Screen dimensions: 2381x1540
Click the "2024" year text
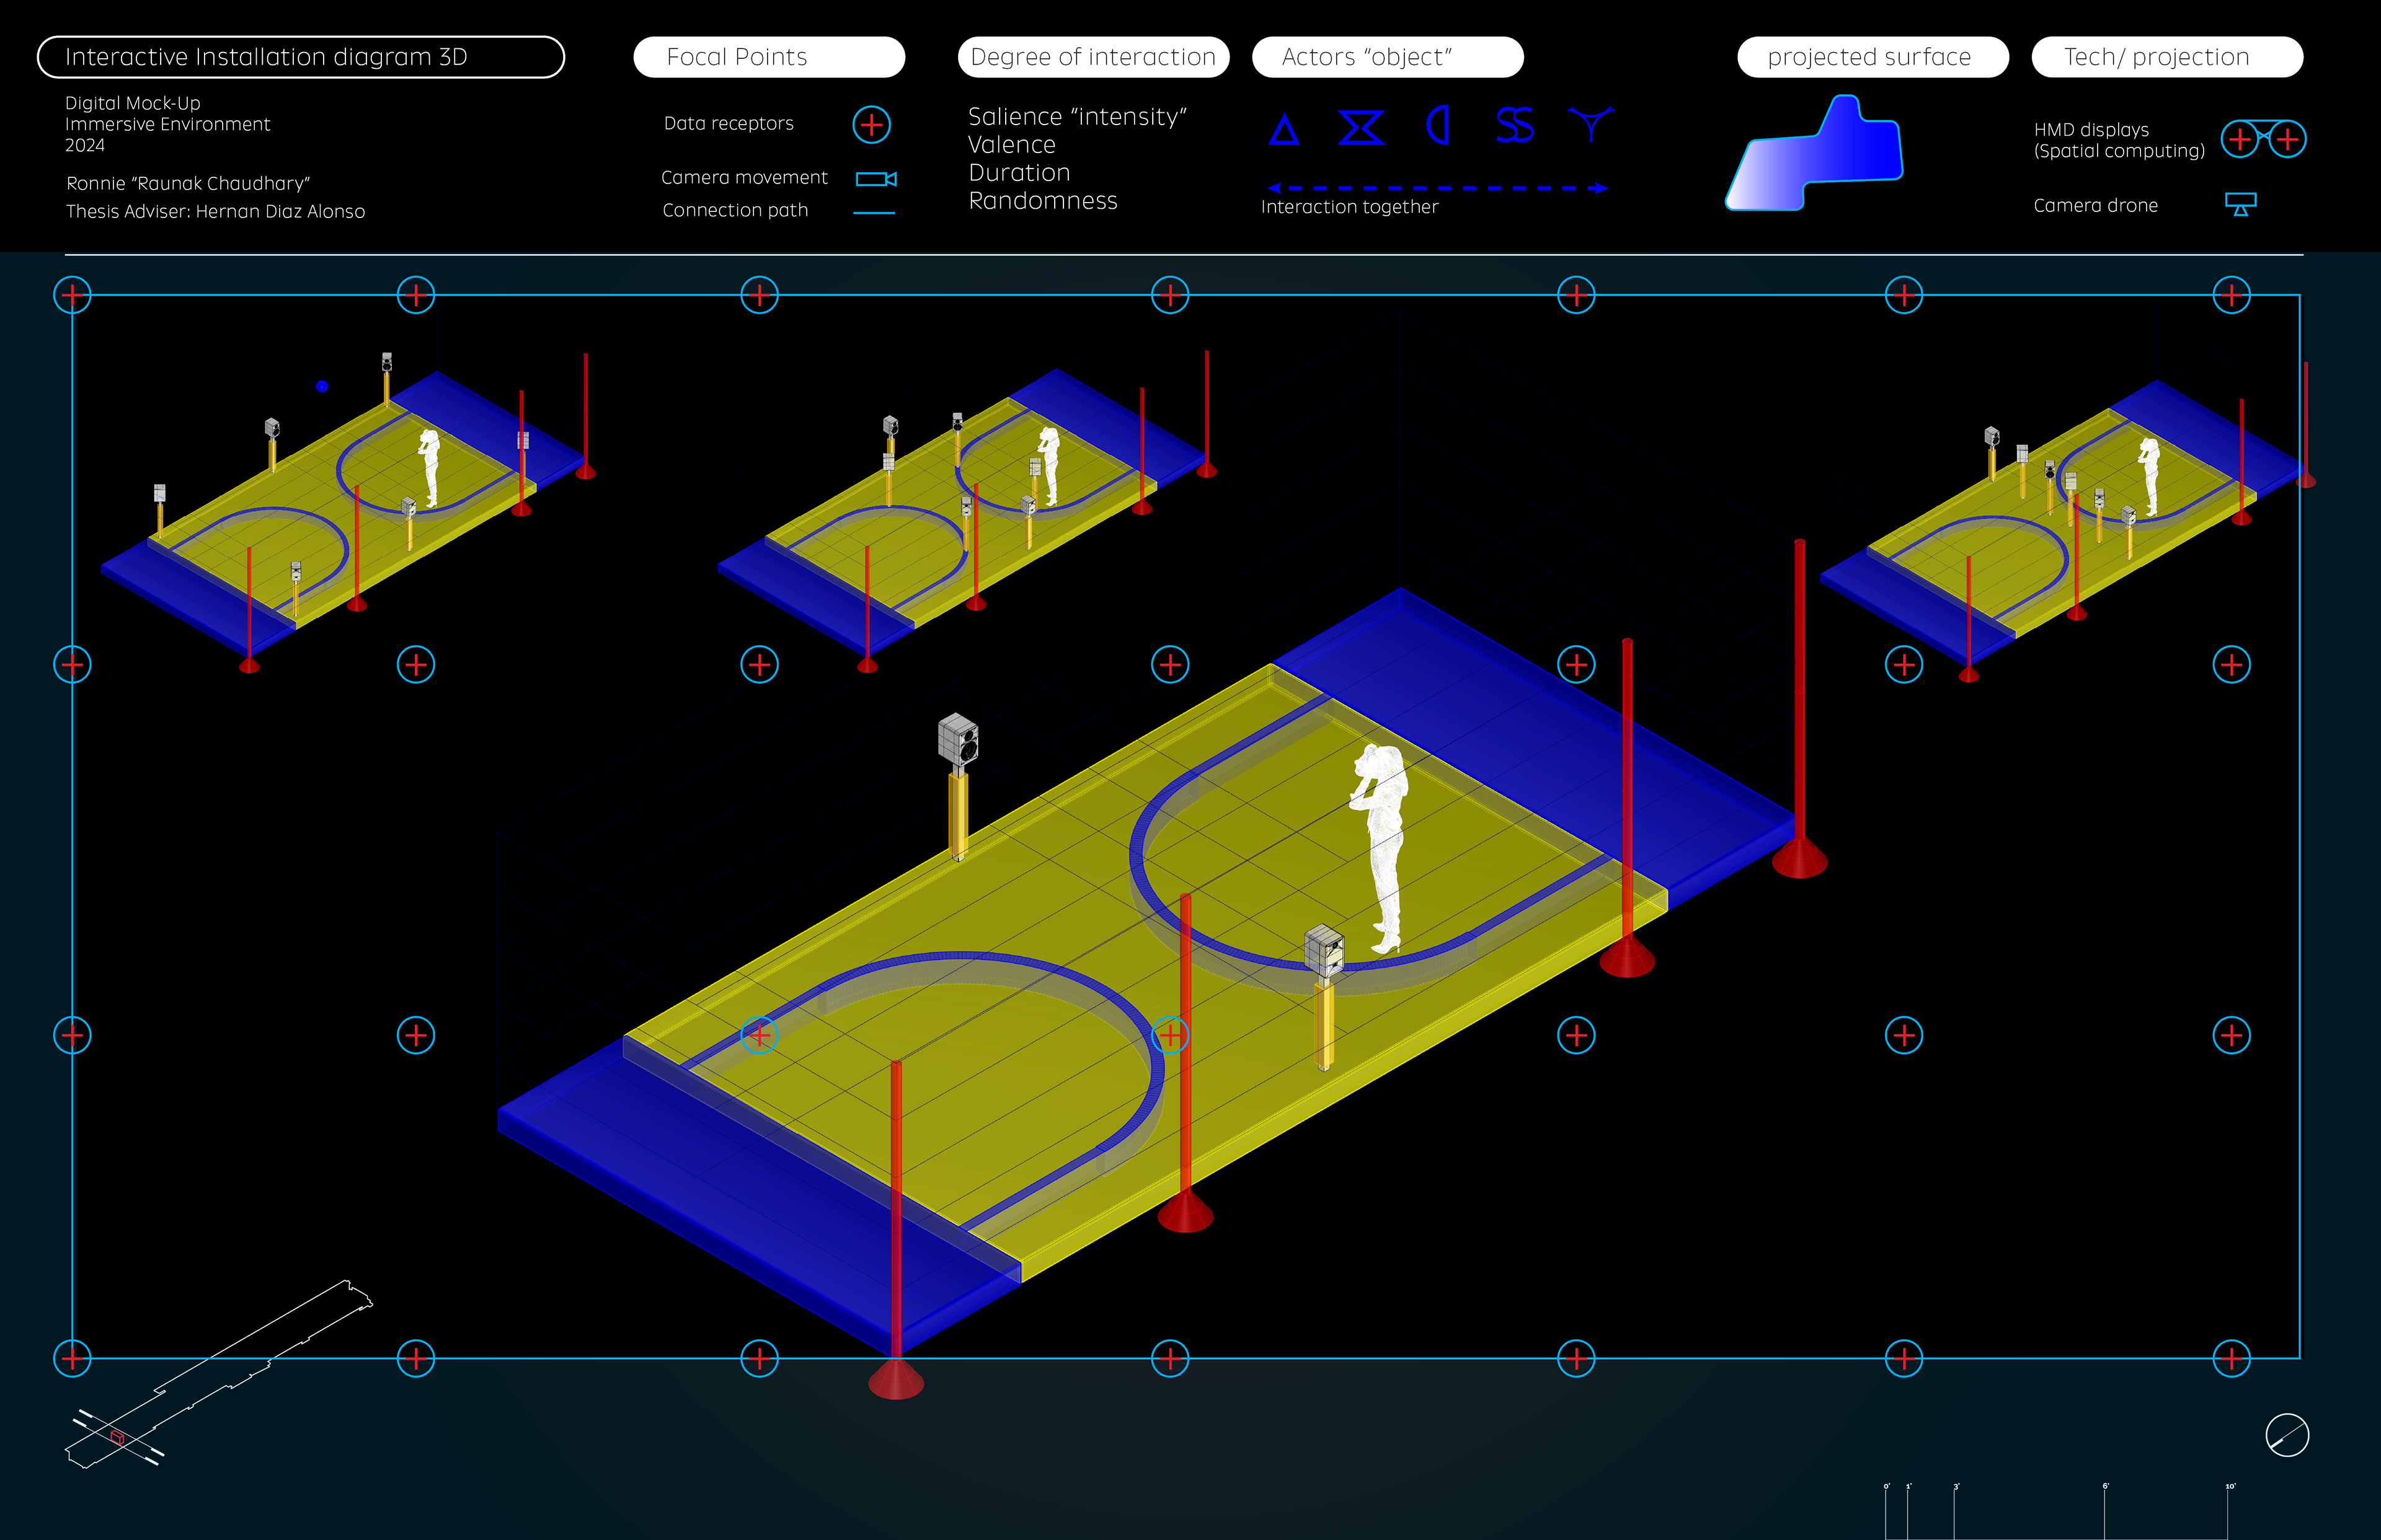(85, 145)
